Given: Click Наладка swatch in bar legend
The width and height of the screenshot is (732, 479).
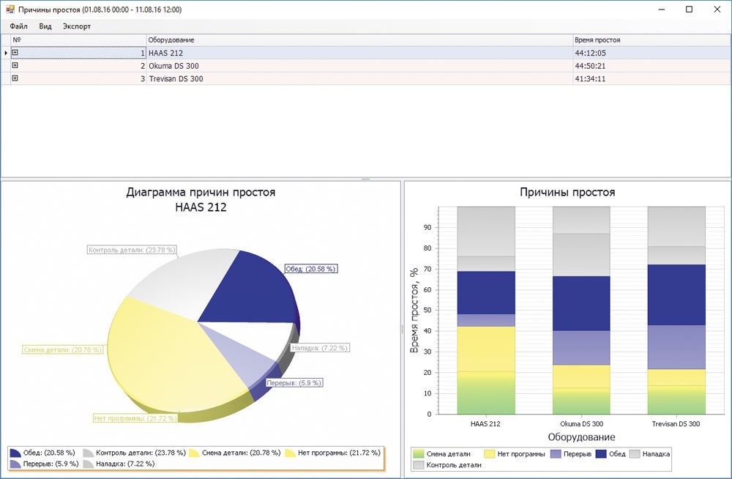Looking at the screenshot, I should click(x=635, y=454).
